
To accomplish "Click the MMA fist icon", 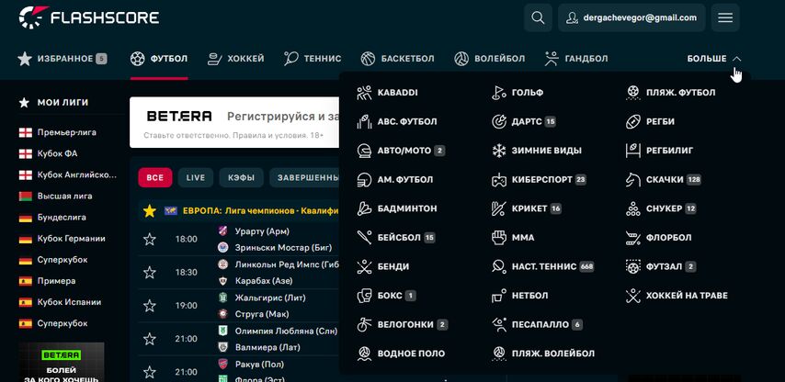I will (498, 238).
